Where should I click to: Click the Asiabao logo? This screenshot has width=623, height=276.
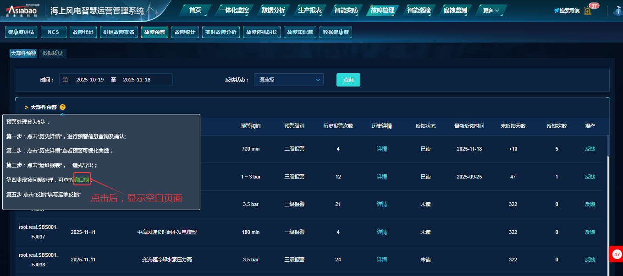pyautogui.click(x=22, y=10)
